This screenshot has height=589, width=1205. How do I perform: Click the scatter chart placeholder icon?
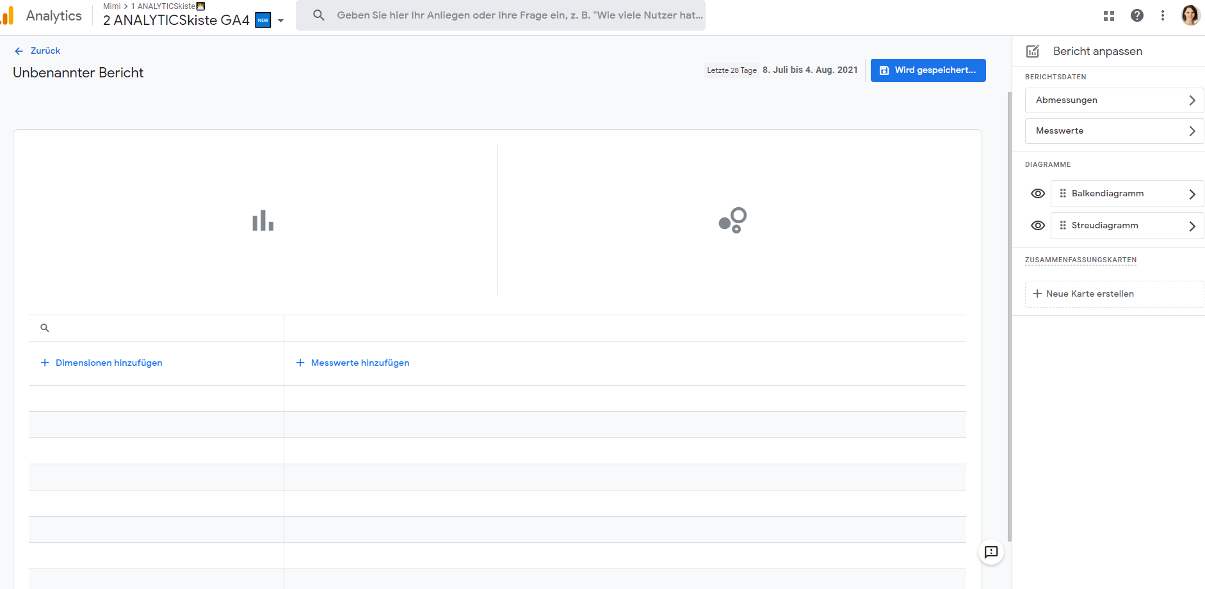tap(732, 221)
